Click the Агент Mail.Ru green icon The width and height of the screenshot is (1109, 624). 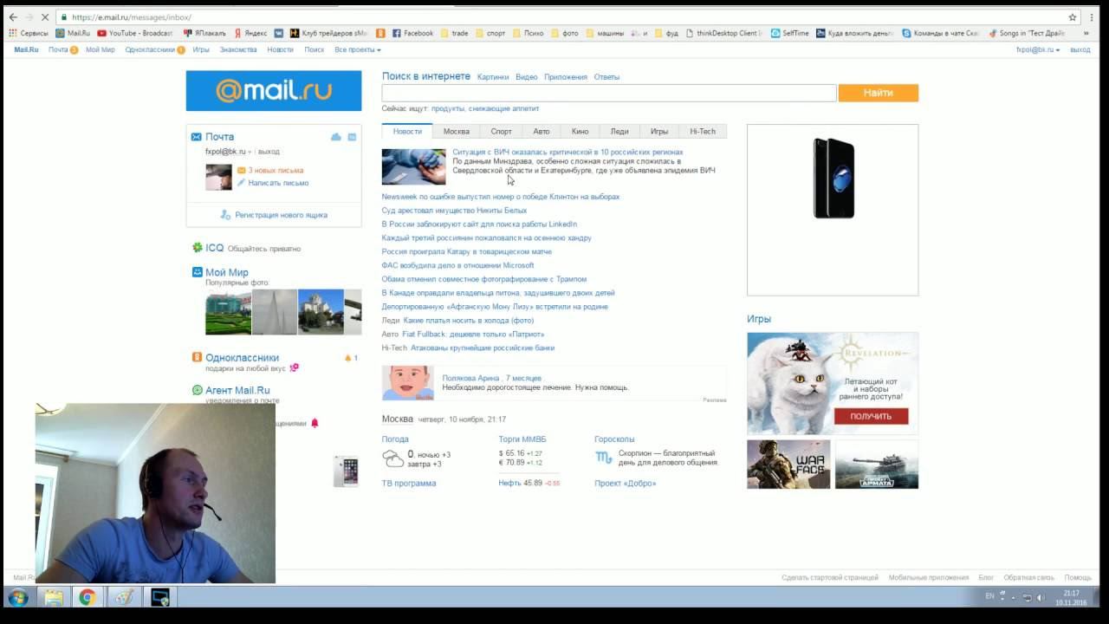[x=198, y=390]
